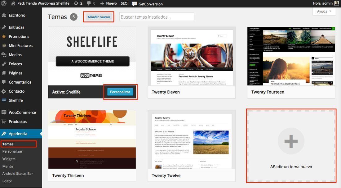The height and width of the screenshot is (188, 341).
Task: Click Añadir un tema nuevo label
Action: (x=291, y=167)
